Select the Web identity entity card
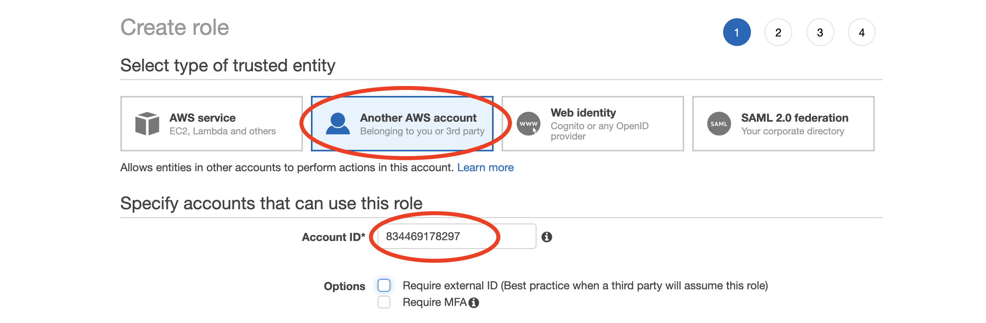 (x=593, y=124)
